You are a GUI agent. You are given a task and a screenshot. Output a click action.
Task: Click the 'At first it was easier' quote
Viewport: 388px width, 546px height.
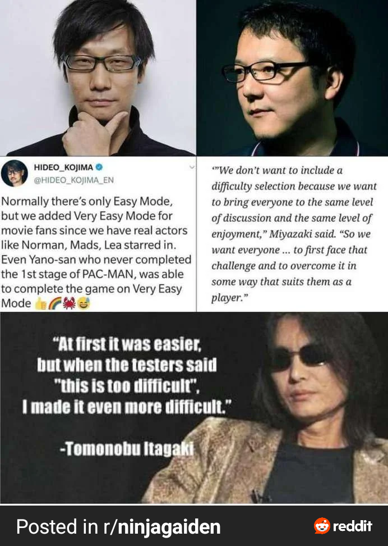point(127,376)
